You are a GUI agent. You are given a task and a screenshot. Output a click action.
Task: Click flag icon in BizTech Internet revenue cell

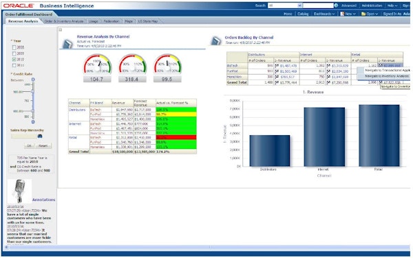click(x=328, y=66)
